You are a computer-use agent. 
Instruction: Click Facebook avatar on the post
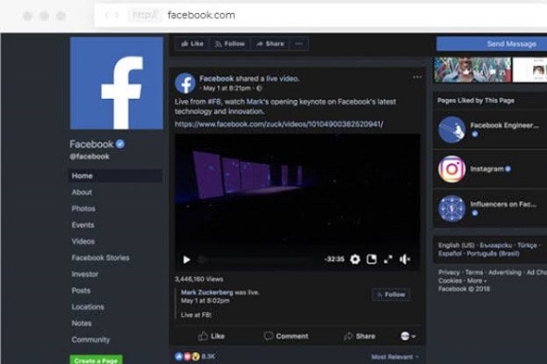(185, 83)
